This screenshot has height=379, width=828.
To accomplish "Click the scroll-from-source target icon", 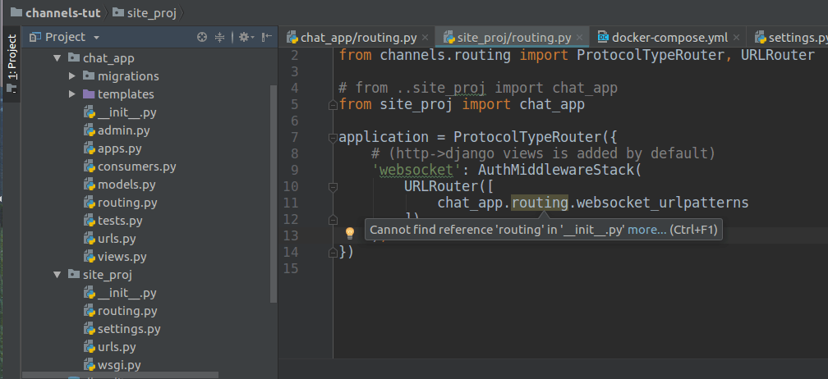I will tap(202, 37).
